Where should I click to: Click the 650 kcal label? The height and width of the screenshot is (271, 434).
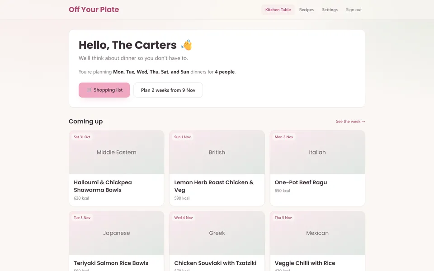pyautogui.click(x=282, y=191)
